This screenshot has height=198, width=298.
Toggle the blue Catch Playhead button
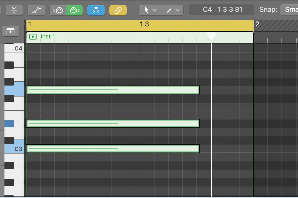click(96, 10)
